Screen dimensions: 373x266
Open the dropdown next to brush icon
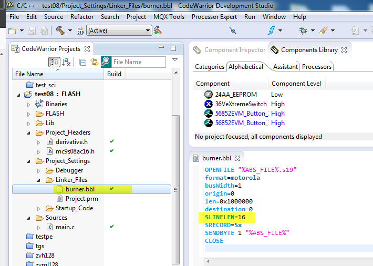(x=333, y=30)
